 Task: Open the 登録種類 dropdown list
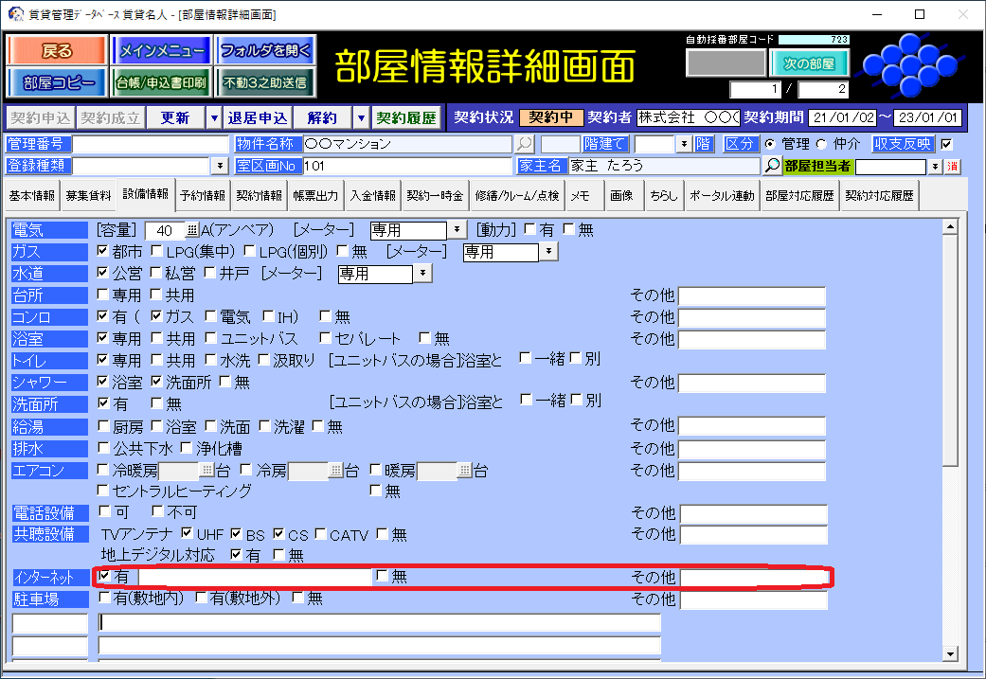[220, 167]
